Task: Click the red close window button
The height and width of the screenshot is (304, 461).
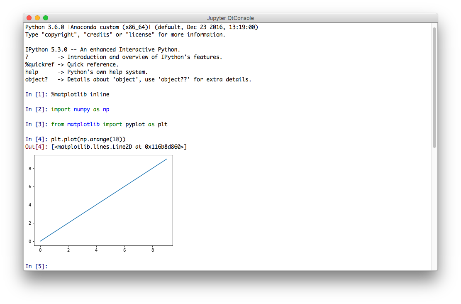Action: [29, 18]
